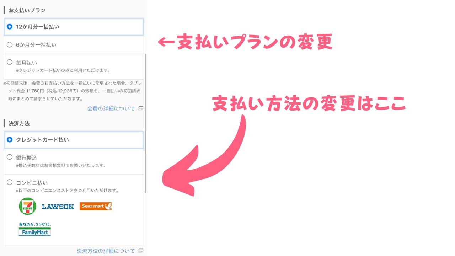Click the お支払いプラン section heading
This screenshot has height=256, width=455.
point(27,10)
